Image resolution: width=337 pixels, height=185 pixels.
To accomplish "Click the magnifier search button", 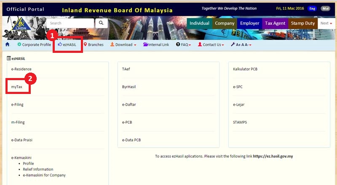I will pyautogui.click(x=102, y=23).
